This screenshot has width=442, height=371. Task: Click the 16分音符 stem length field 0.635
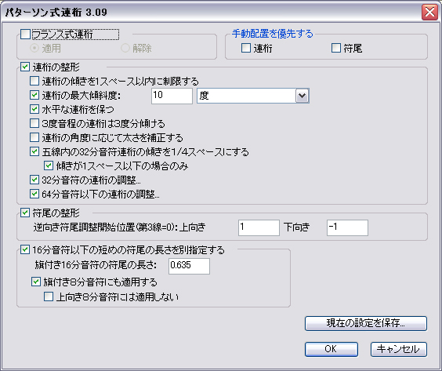[x=189, y=266]
